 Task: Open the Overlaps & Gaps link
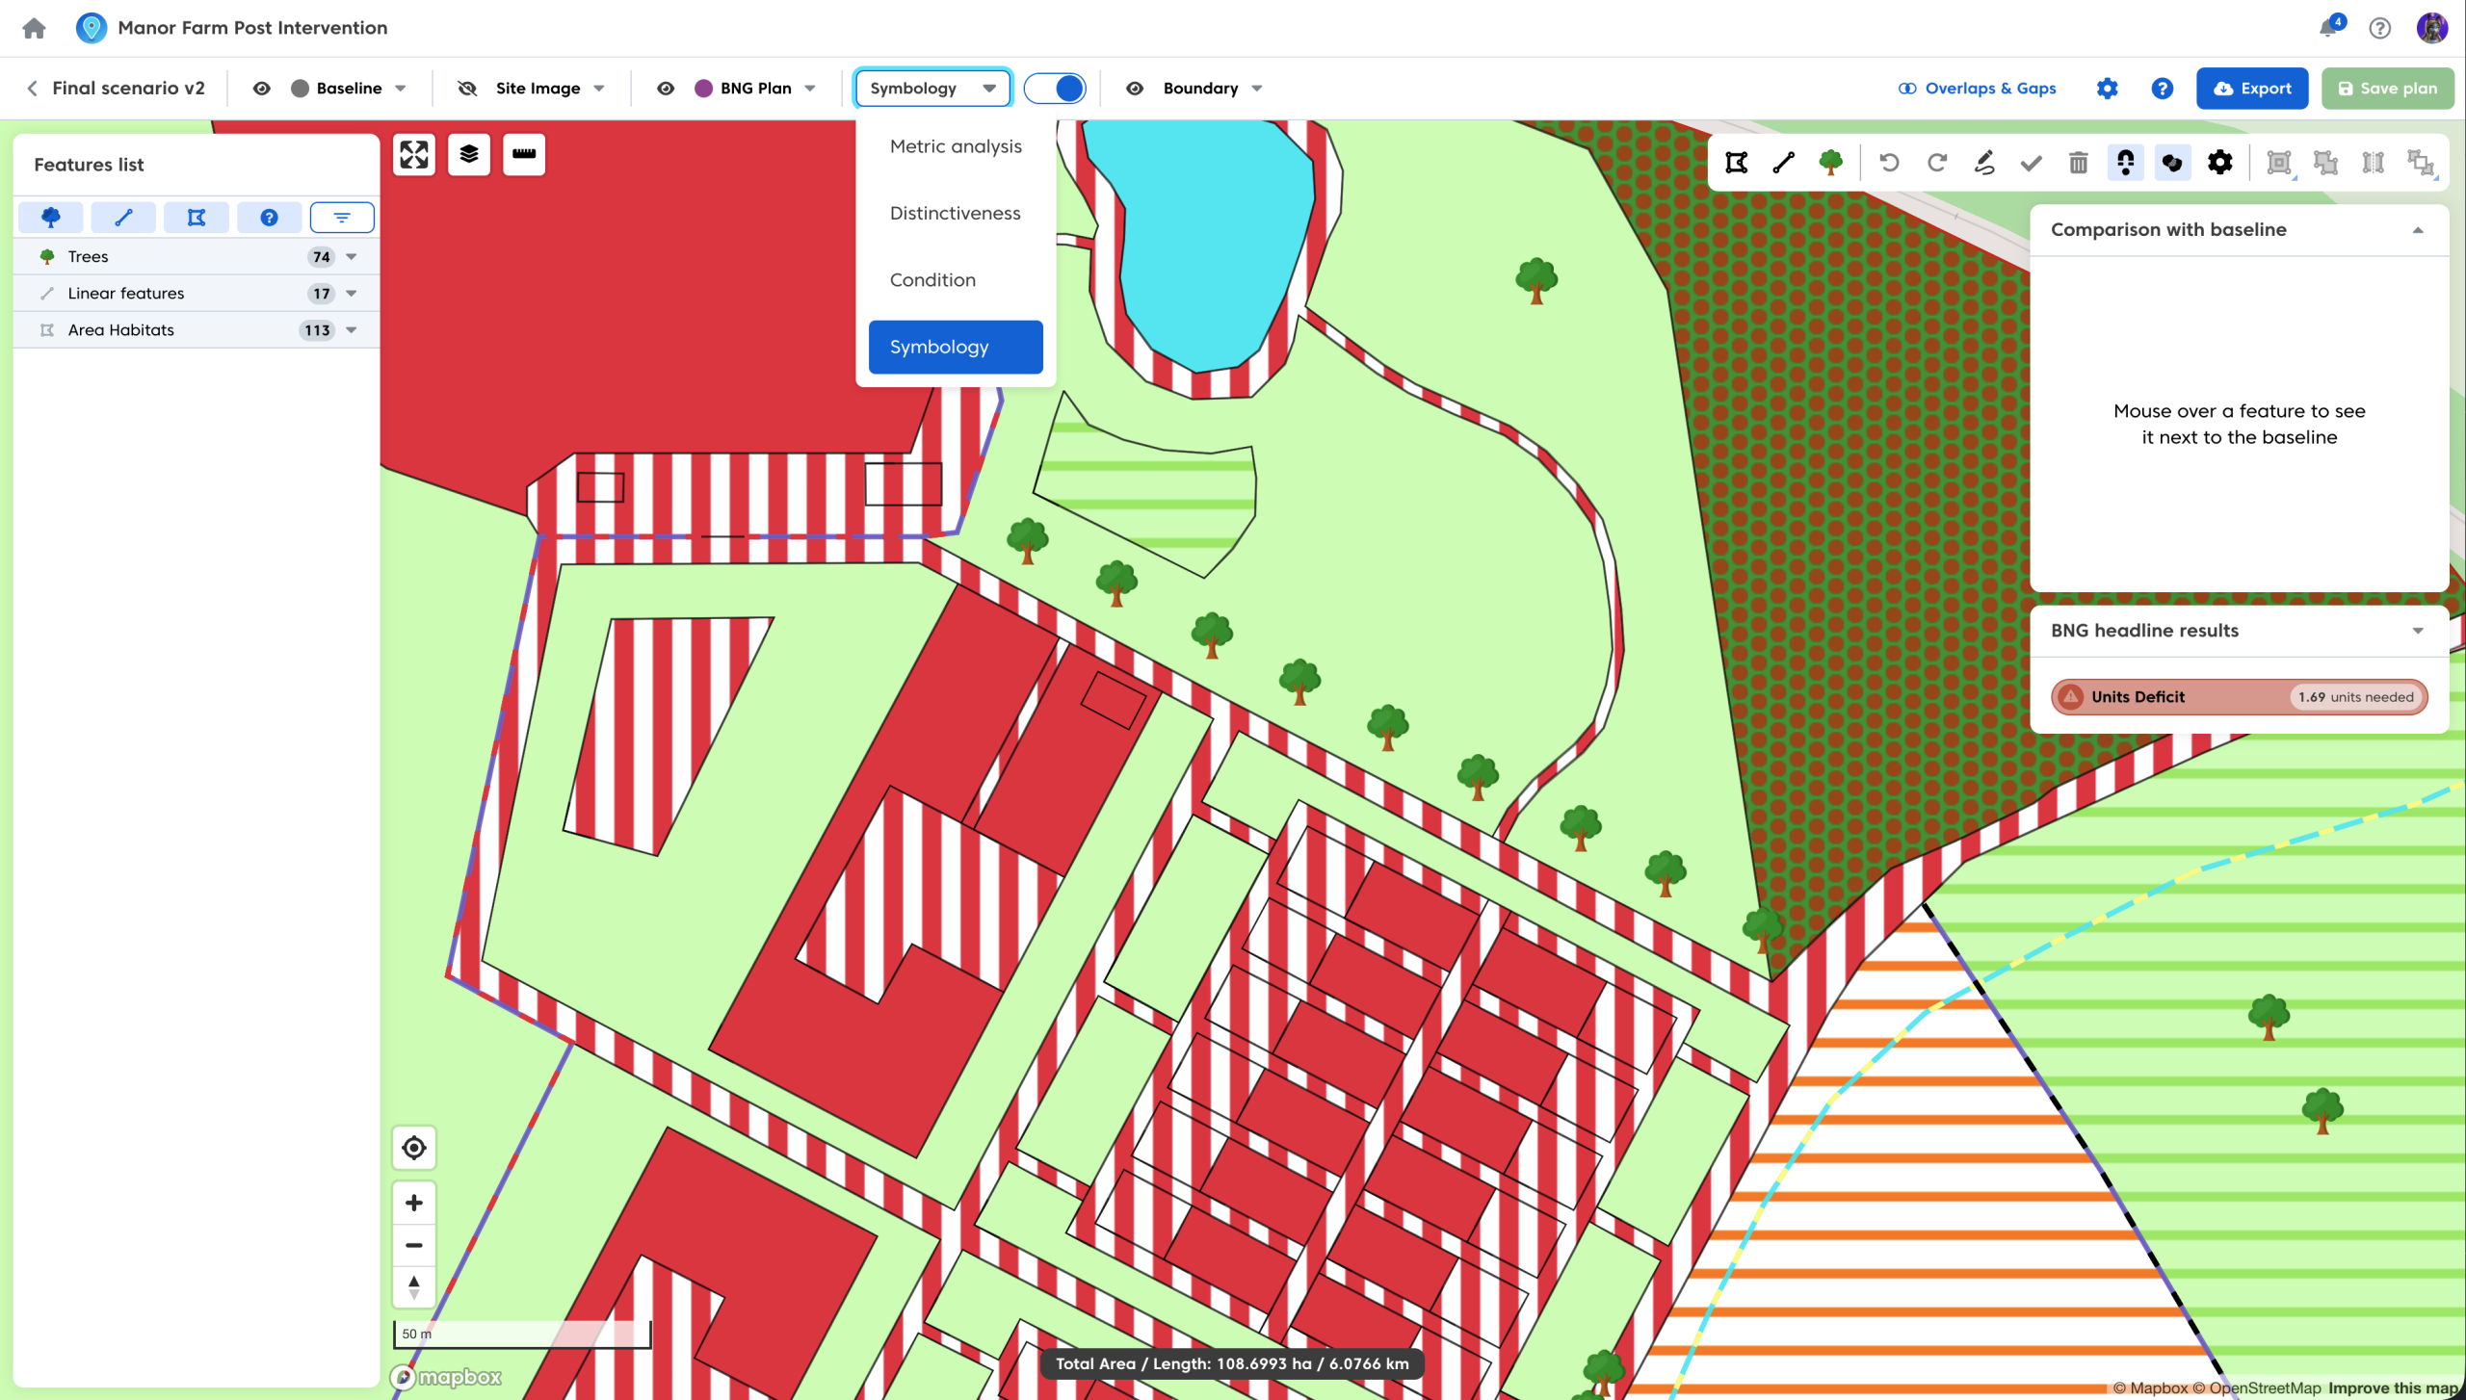pos(1977,89)
